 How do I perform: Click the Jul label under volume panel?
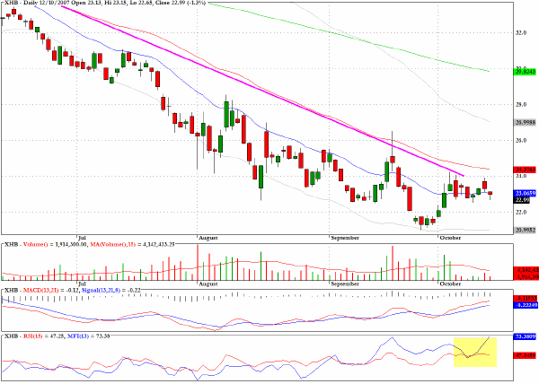[82, 284]
